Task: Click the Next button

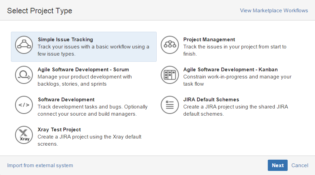Action: click(x=278, y=165)
